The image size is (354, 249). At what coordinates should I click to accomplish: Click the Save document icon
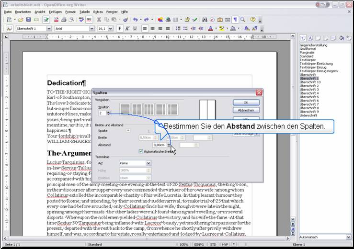click(29, 20)
